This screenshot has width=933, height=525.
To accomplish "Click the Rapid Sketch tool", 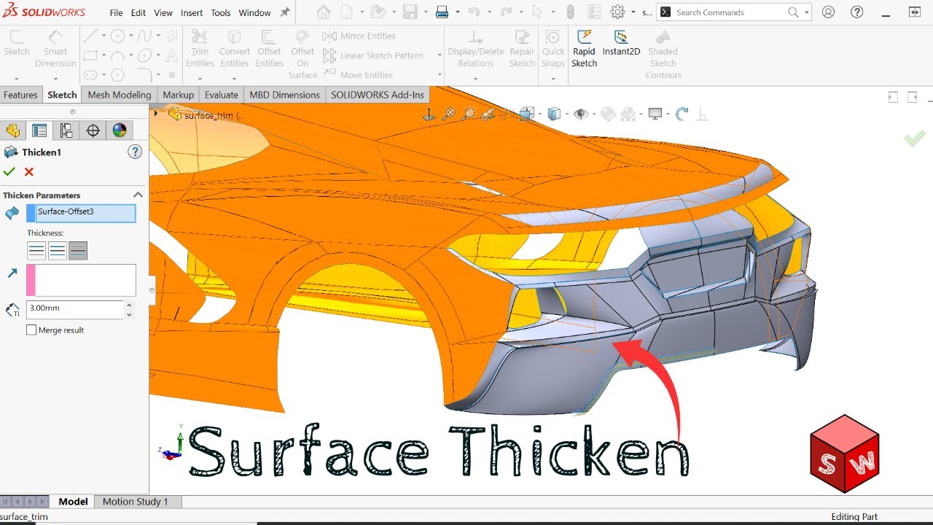I will pos(584,49).
